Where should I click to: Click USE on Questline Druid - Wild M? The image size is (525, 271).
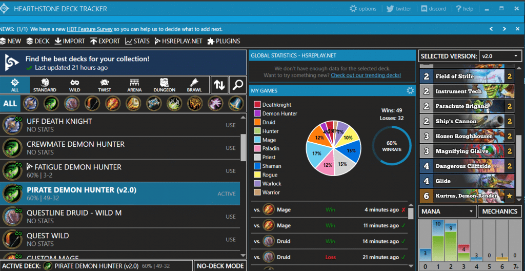click(230, 217)
